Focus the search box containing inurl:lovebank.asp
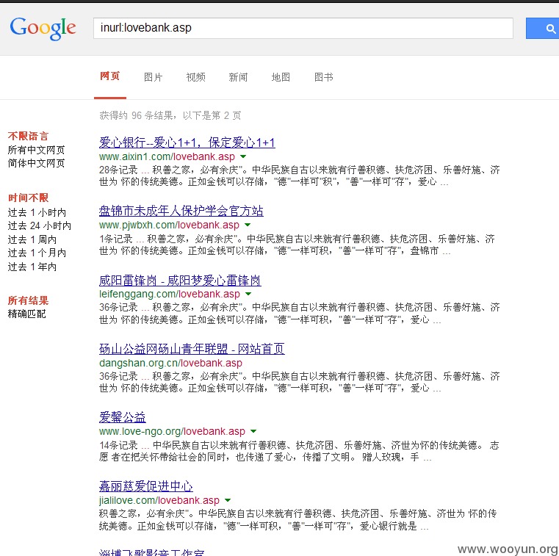This screenshot has height=556, width=559. (x=303, y=28)
